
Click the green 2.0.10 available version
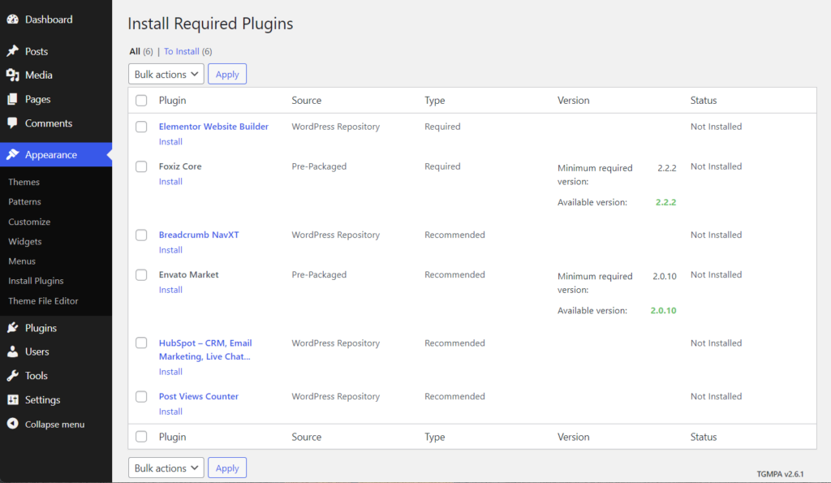[x=664, y=311]
